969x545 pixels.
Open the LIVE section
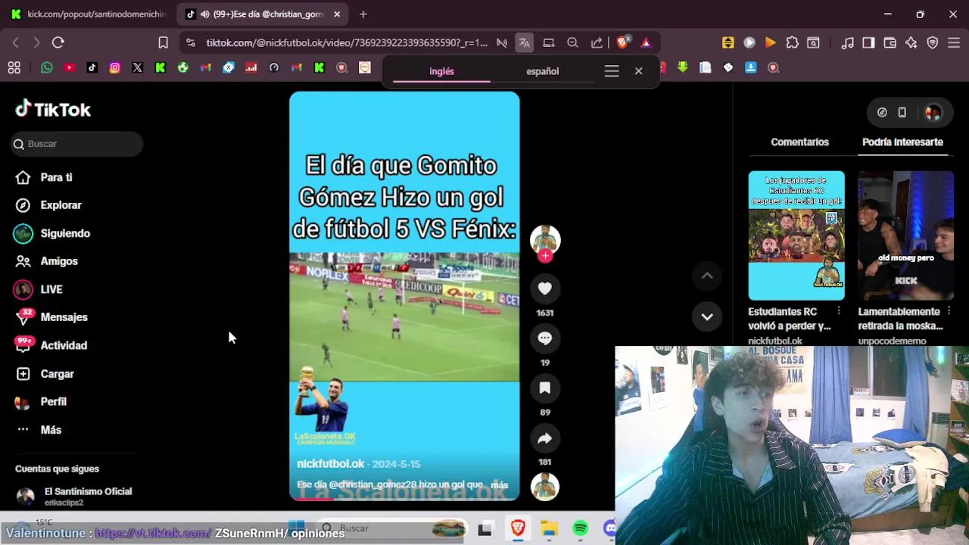tap(51, 289)
